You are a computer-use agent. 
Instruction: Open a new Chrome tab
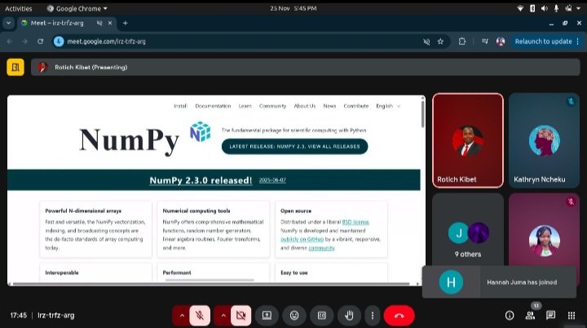click(126, 23)
